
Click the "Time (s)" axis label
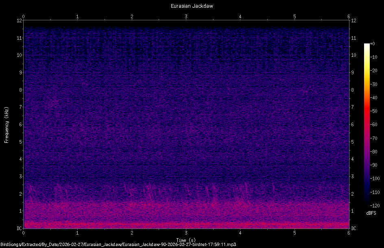[x=186, y=240]
